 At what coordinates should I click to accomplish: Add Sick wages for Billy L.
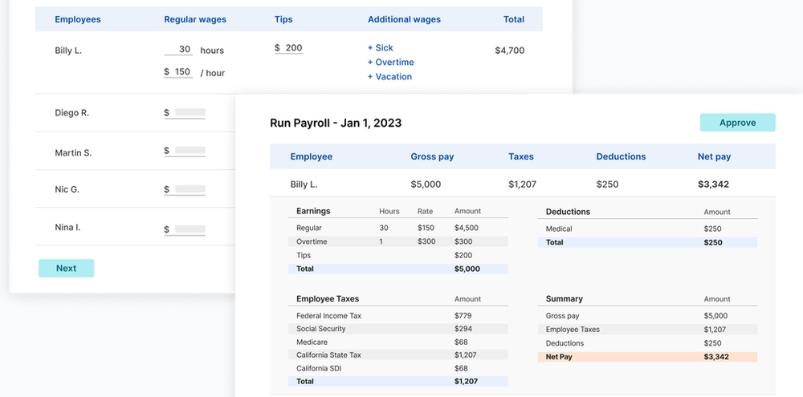click(x=381, y=47)
